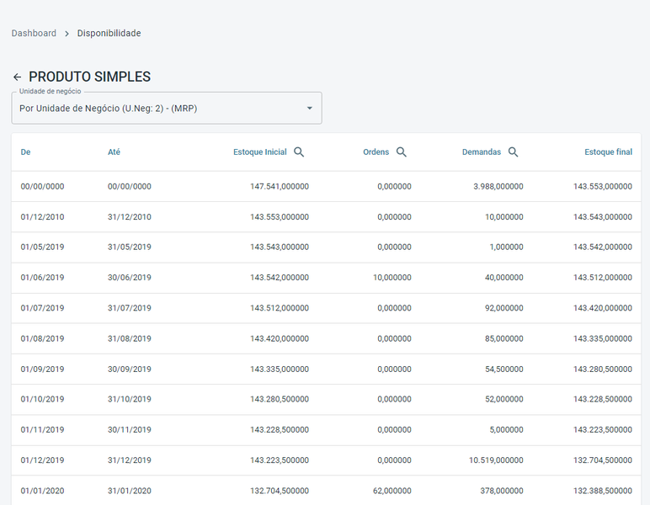Click orders value 10,000000 in June row
The height and width of the screenshot is (505, 650).
click(392, 278)
